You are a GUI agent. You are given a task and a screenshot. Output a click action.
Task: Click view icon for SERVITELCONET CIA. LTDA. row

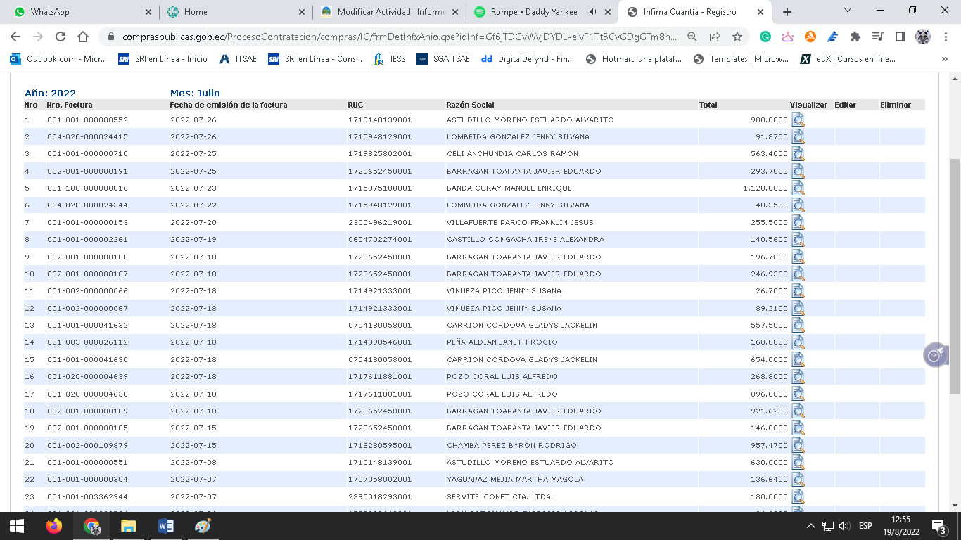(x=798, y=496)
